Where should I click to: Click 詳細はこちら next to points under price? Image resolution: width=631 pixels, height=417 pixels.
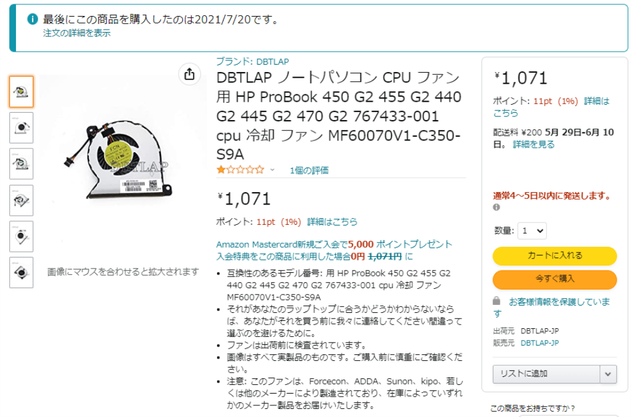pyautogui.click(x=332, y=222)
